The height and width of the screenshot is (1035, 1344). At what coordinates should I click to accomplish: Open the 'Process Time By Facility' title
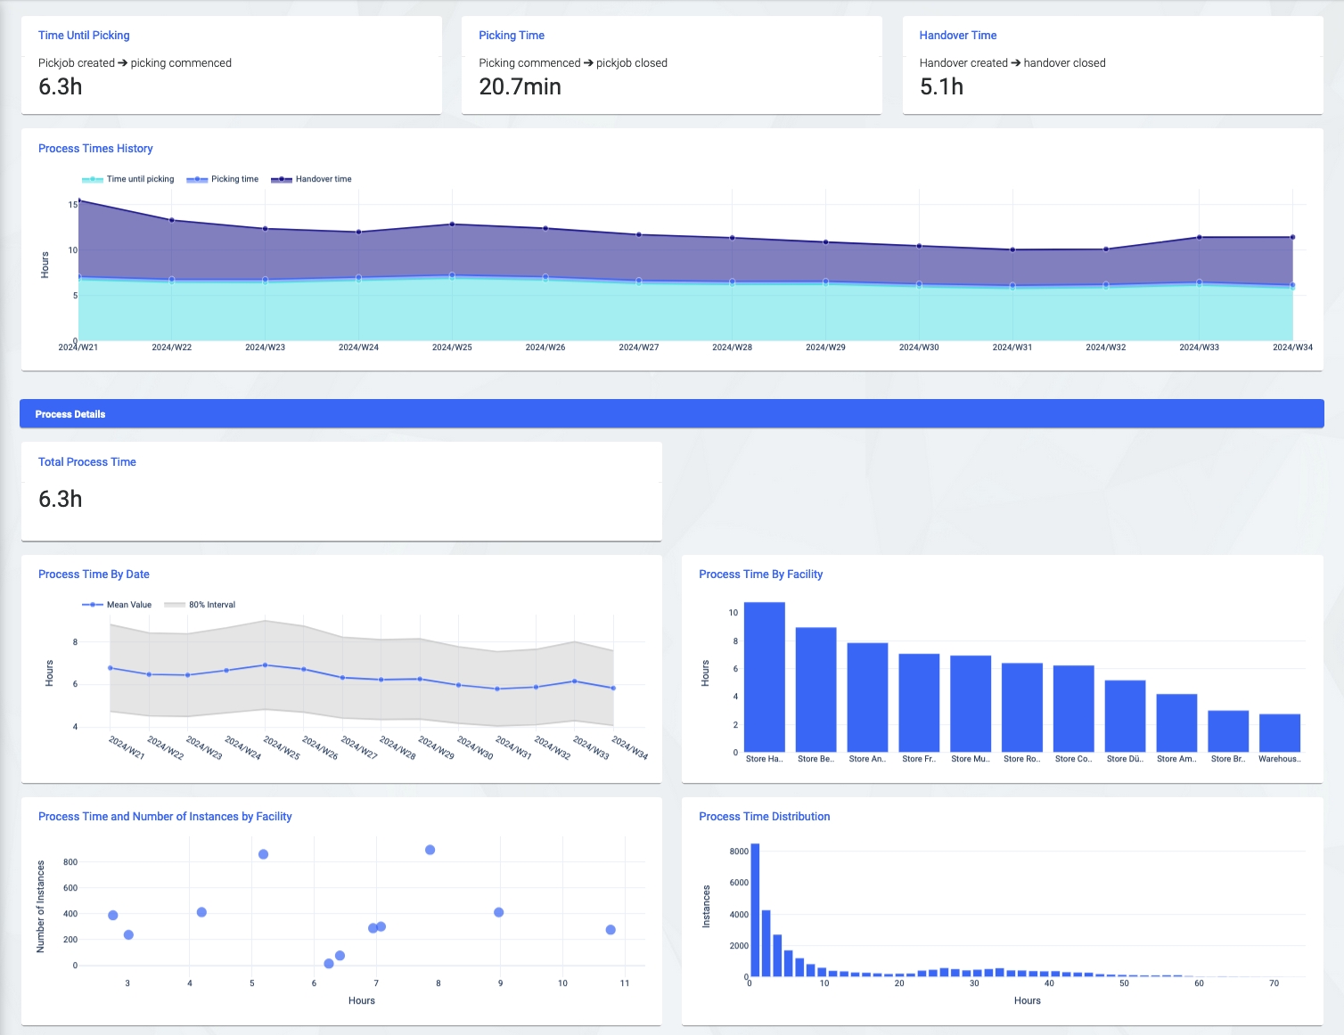(x=760, y=575)
